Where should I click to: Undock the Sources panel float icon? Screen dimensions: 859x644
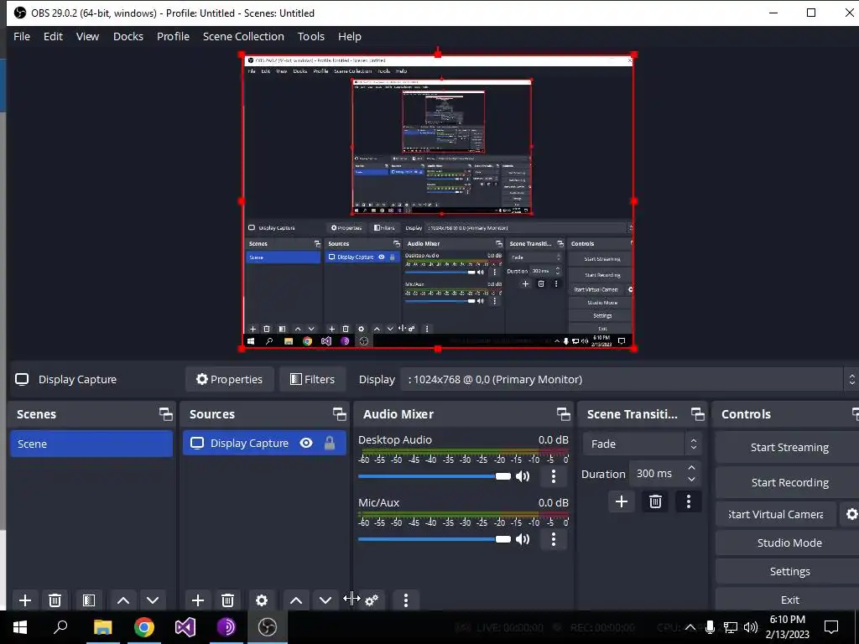[x=339, y=414]
